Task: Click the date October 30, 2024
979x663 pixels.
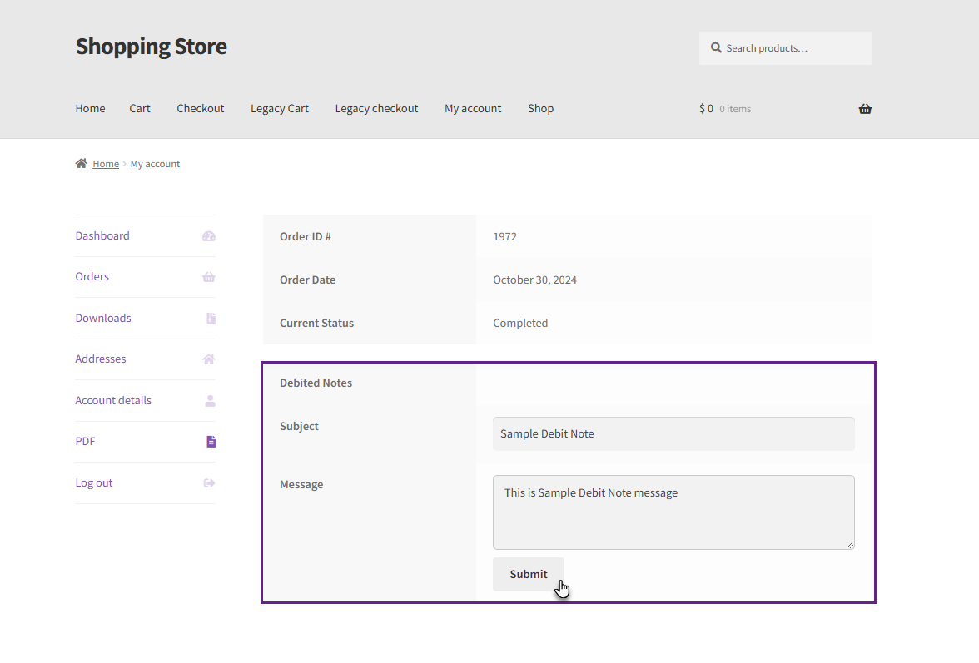Action: (534, 280)
